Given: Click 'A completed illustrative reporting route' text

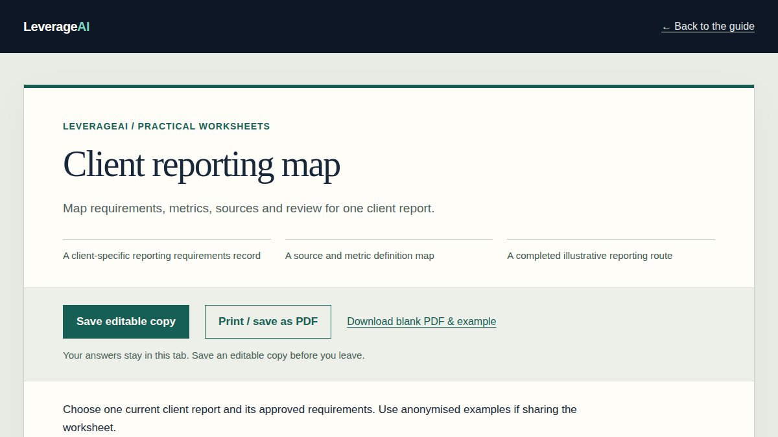Looking at the screenshot, I should tap(589, 256).
